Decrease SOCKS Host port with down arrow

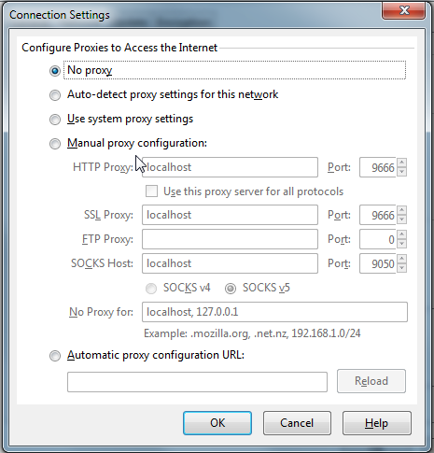(x=401, y=268)
